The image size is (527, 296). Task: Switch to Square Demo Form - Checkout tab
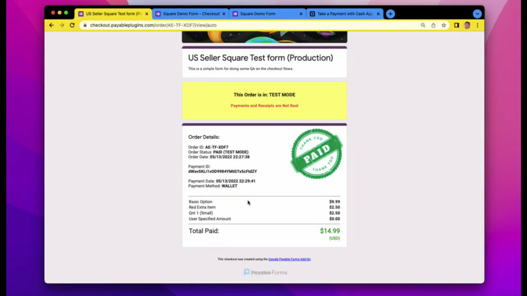point(190,14)
